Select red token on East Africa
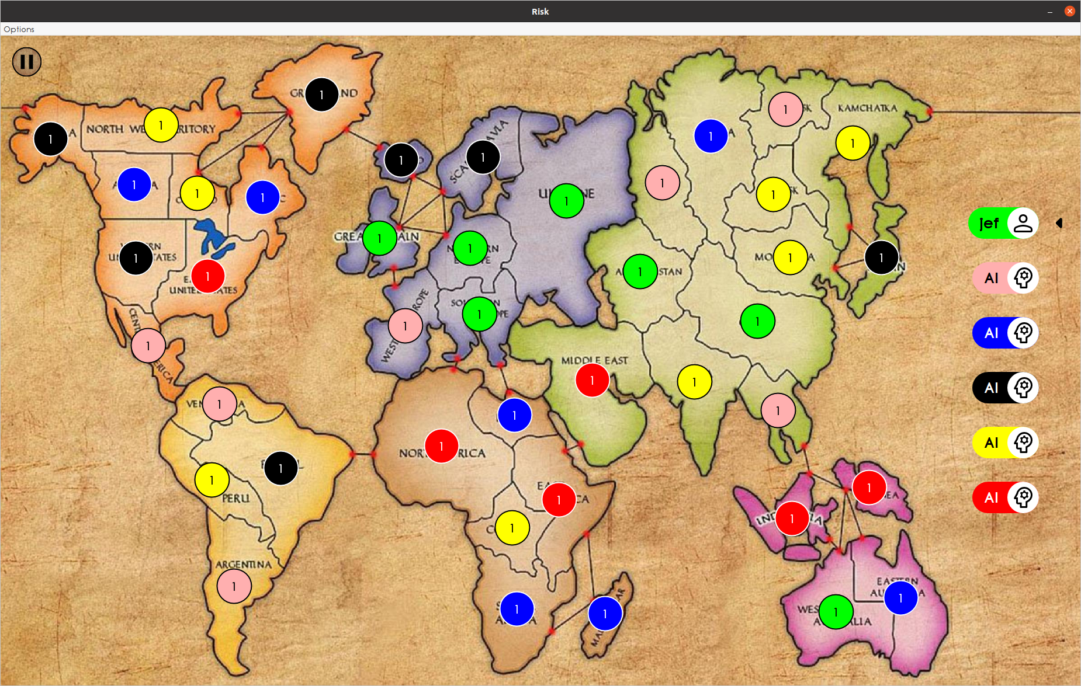Screen dimensions: 1081x686 tap(559, 500)
